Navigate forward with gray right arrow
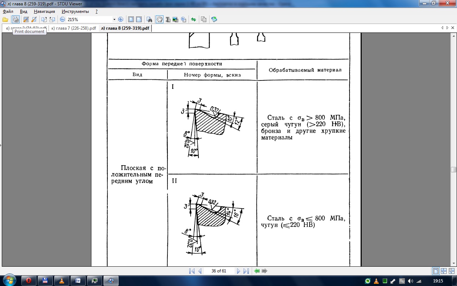This screenshot has height=286, width=457. coord(265,271)
